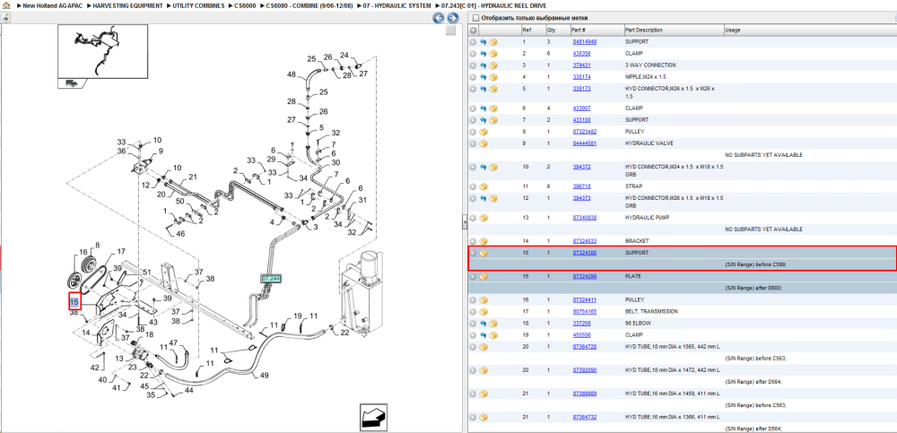Select the highlighted callout 15 in the diagram
The width and height of the screenshot is (897, 433).
pyautogui.click(x=74, y=301)
